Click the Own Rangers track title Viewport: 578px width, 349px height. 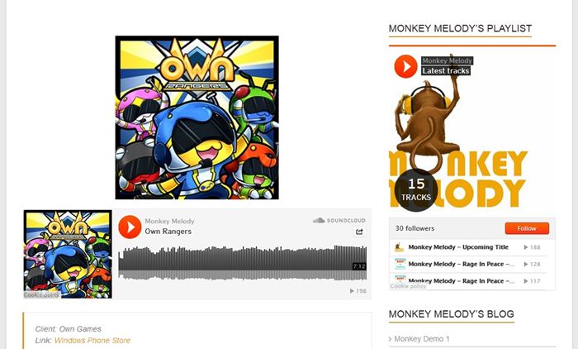168,232
